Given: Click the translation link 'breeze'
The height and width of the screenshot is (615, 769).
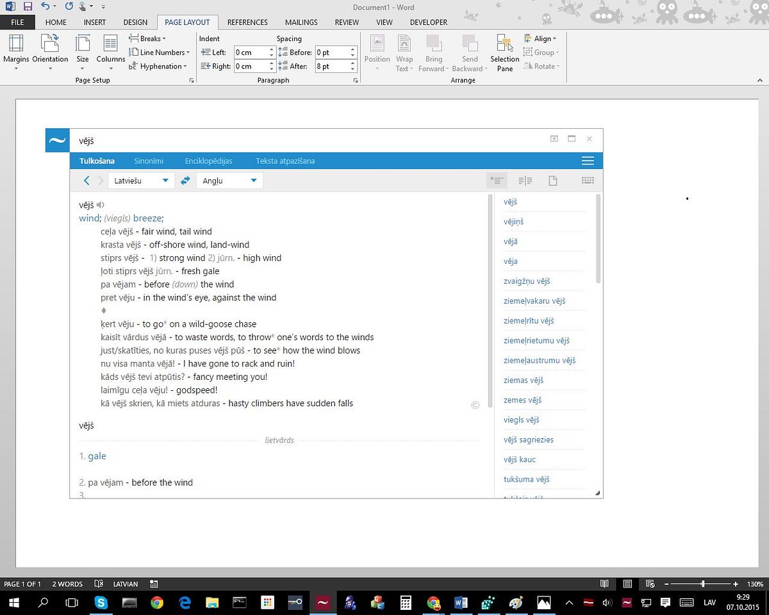Looking at the screenshot, I should pyautogui.click(x=147, y=218).
